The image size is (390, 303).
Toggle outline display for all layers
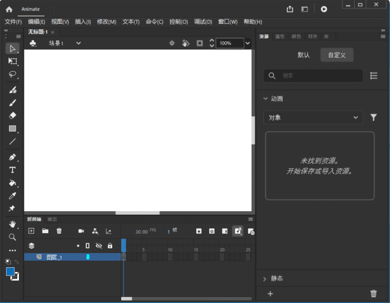[87, 246]
